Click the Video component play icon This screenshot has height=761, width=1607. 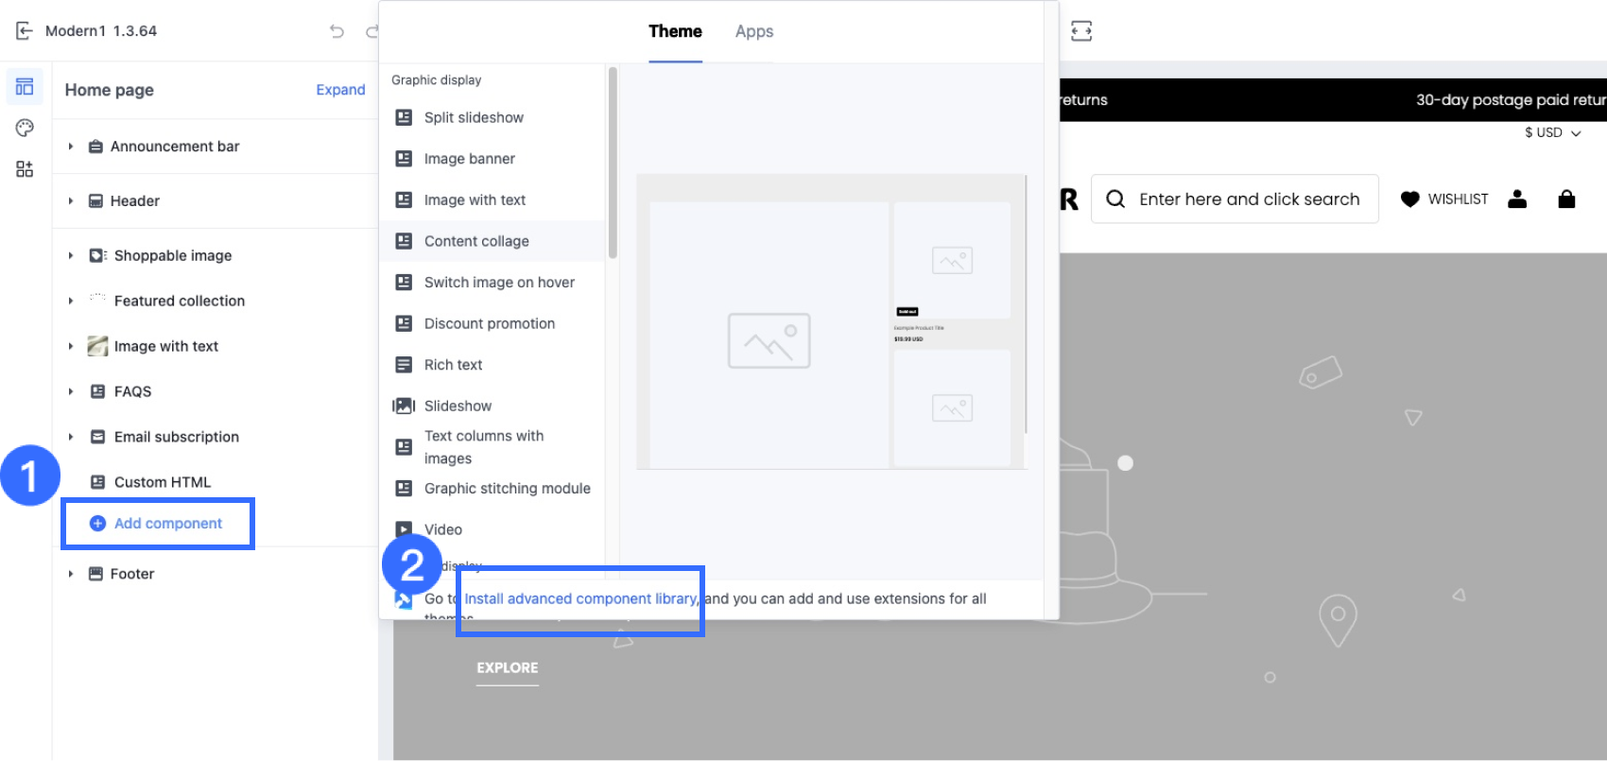click(x=404, y=529)
